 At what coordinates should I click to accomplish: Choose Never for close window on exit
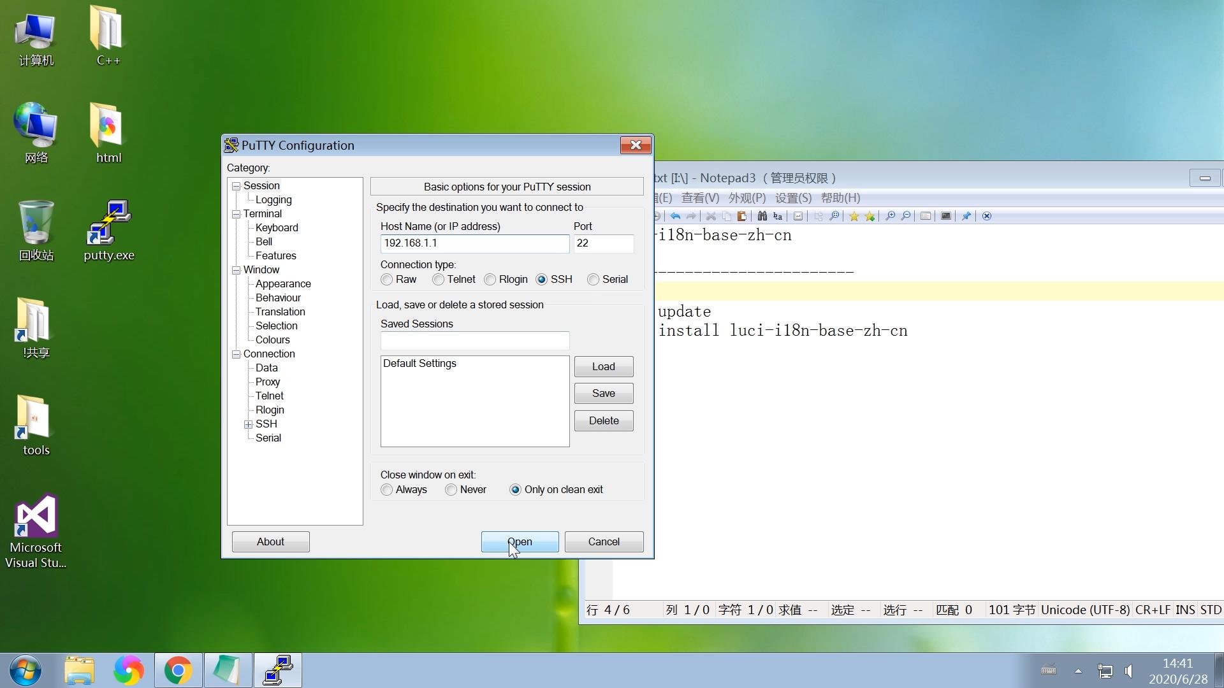(x=451, y=490)
